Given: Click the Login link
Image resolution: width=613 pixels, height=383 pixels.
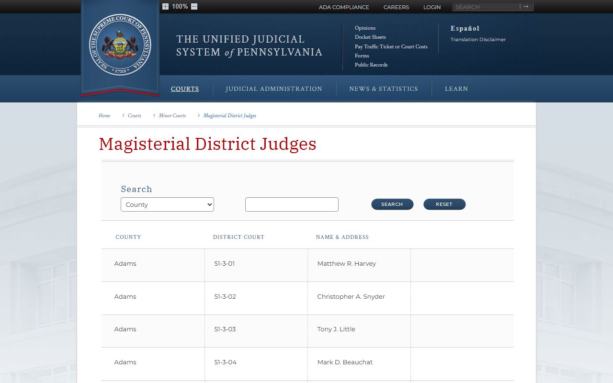Looking at the screenshot, I should click(432, 7).
